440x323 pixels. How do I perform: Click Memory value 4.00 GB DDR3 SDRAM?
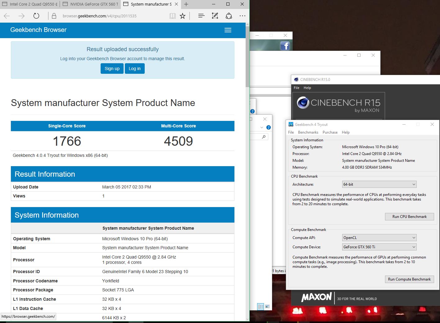pos(367,167)
